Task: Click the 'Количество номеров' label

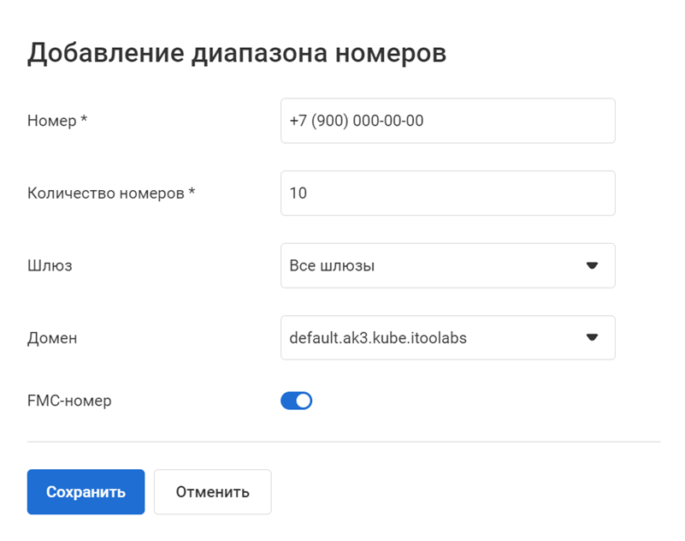Action: 106,193
